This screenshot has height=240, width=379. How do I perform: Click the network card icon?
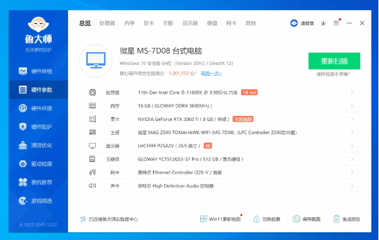[x=93, y=172]
